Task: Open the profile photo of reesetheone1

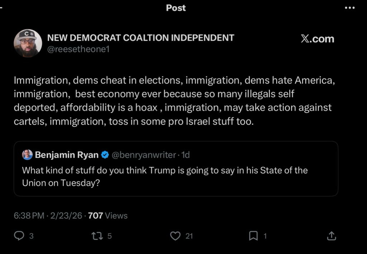Action: coord(28,43)
